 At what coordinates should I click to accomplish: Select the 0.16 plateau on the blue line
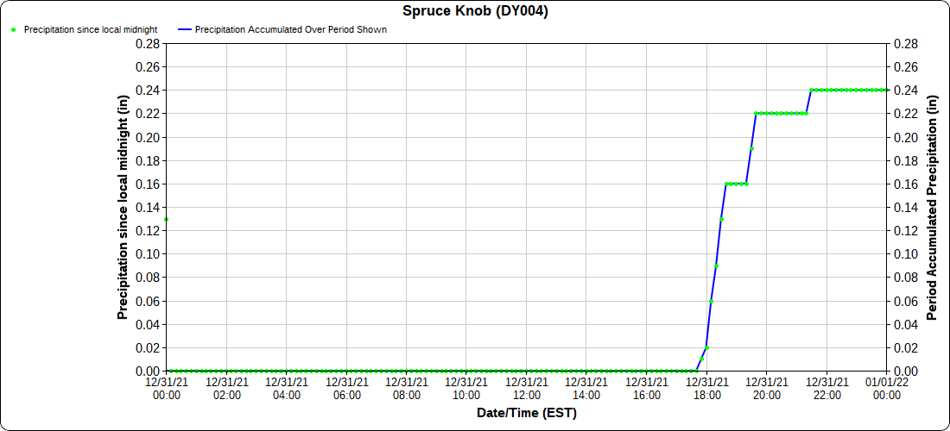point(736,184)
